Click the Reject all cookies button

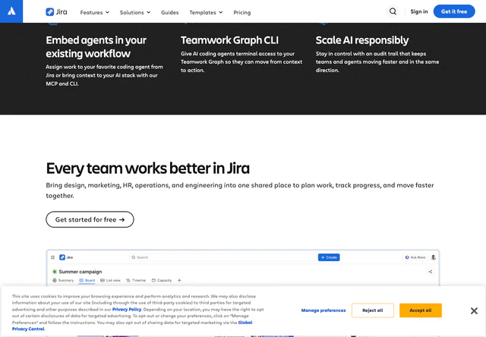(x=373, y=310)
